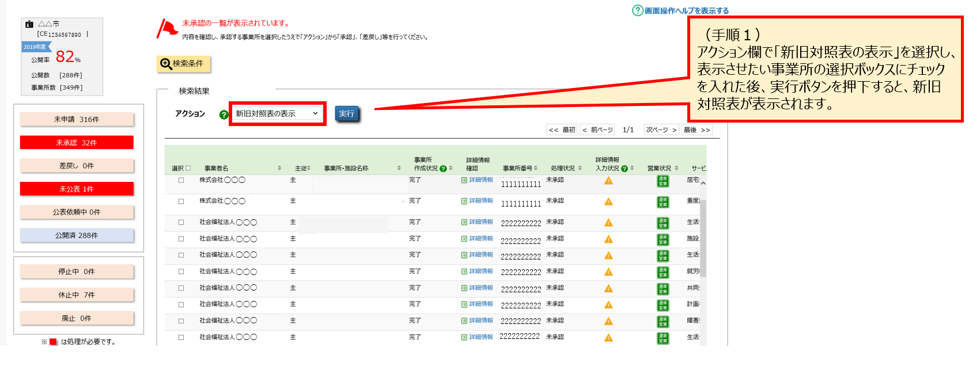The image size is (969, 374).
Task: Check the selection box for 計画 row
Action: pyautogui.click(x=181, y=304)
